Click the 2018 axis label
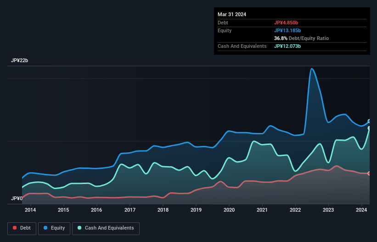377x242 pixels. [x=163, y=210]
